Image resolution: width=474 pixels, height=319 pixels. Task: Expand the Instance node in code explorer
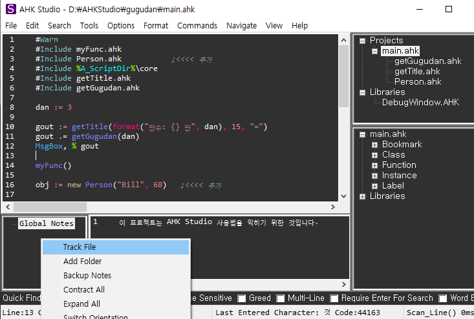click(x=374, y=176)
